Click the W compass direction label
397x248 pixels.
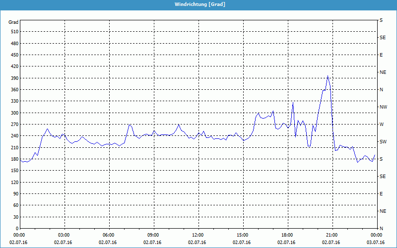[x=382, y=124]
